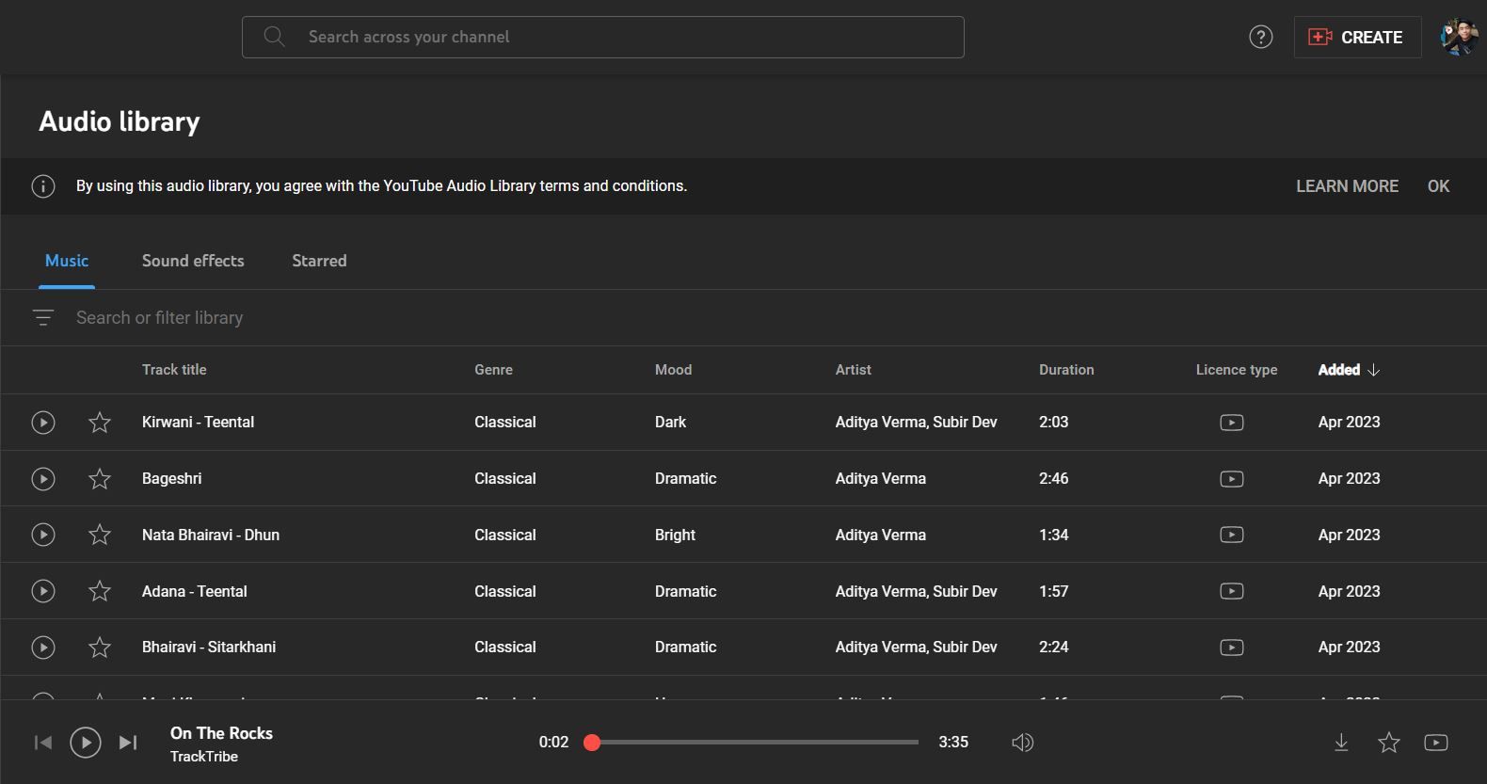Skip to next track in player

[x=128, y=743]
